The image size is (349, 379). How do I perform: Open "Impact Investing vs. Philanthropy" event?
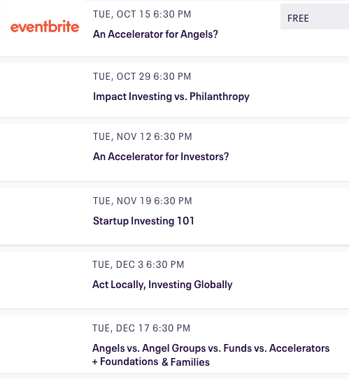tap(171, 96)
